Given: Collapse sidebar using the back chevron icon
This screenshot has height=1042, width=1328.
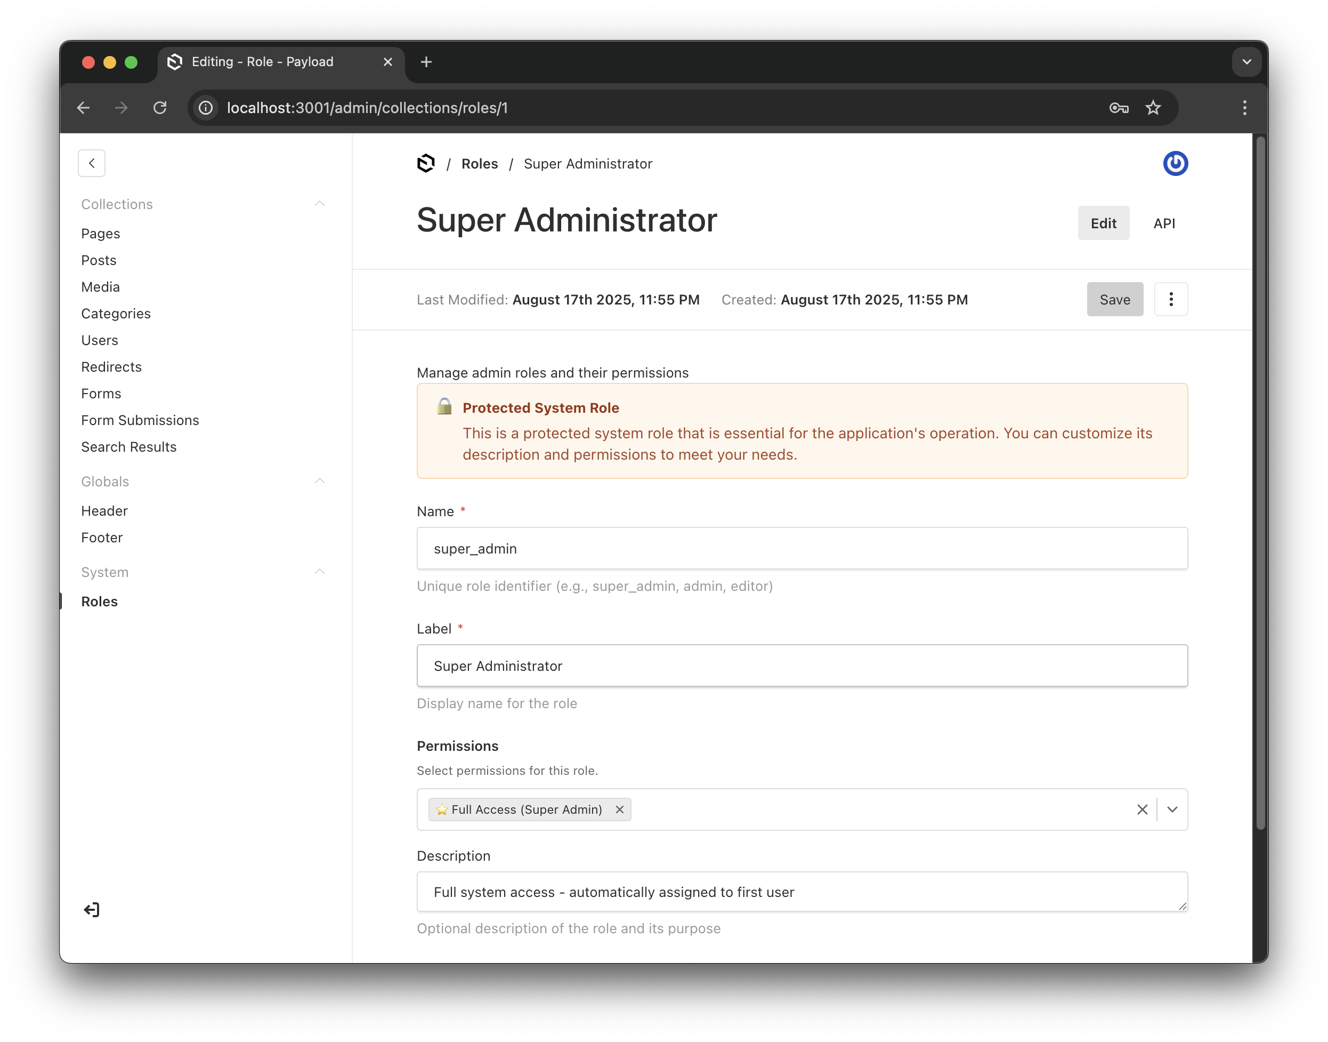Looking at the screenshot, I should click(x=92, y=163).
